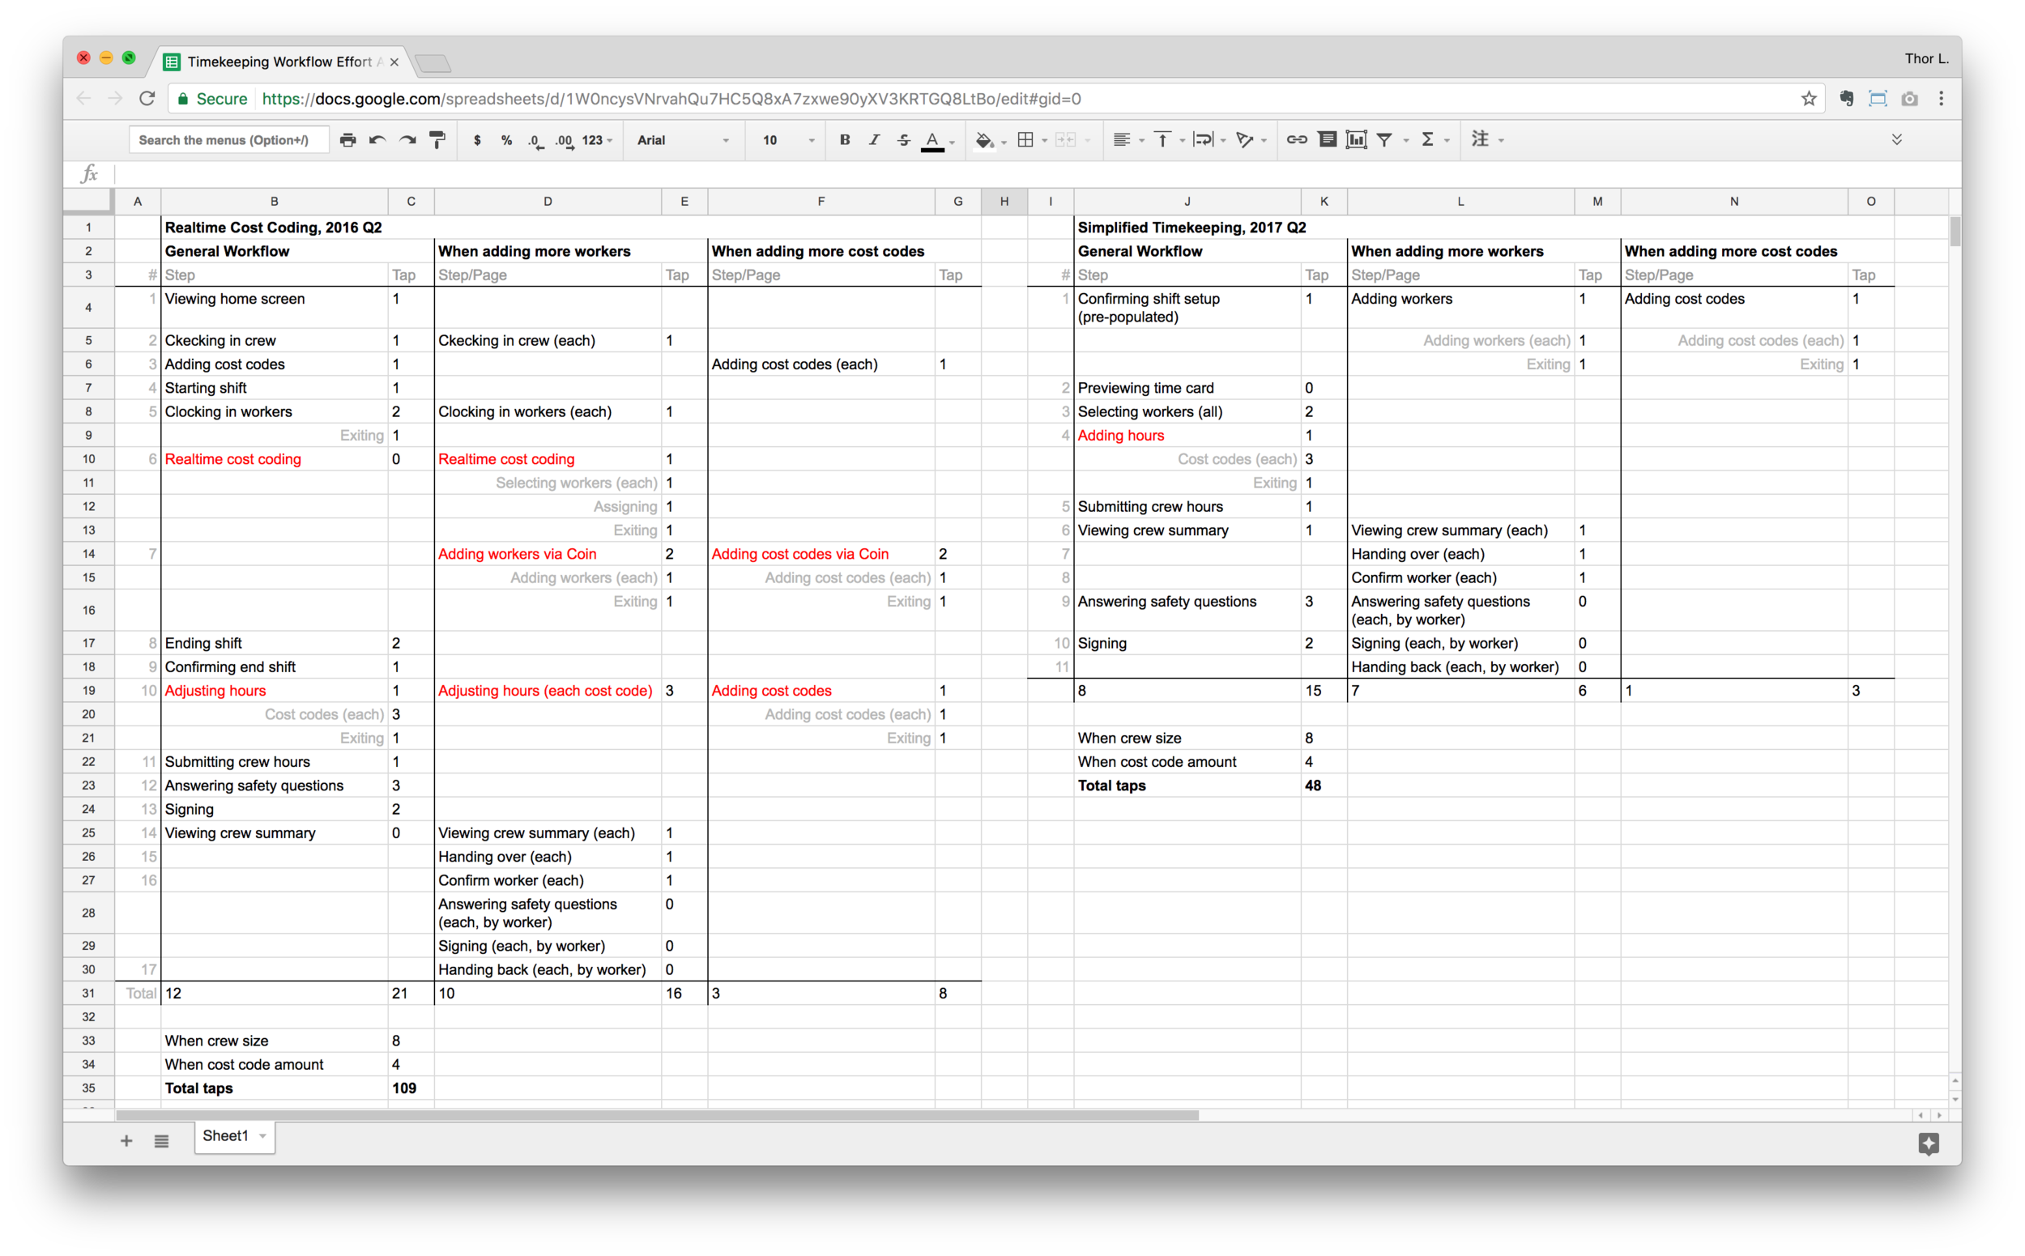The image size is (2025, 1256).
Task: Select cell Adding workers via Coin
Action: [548, 554]
